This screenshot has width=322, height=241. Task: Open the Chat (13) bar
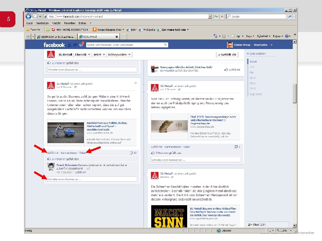(268, 225)
